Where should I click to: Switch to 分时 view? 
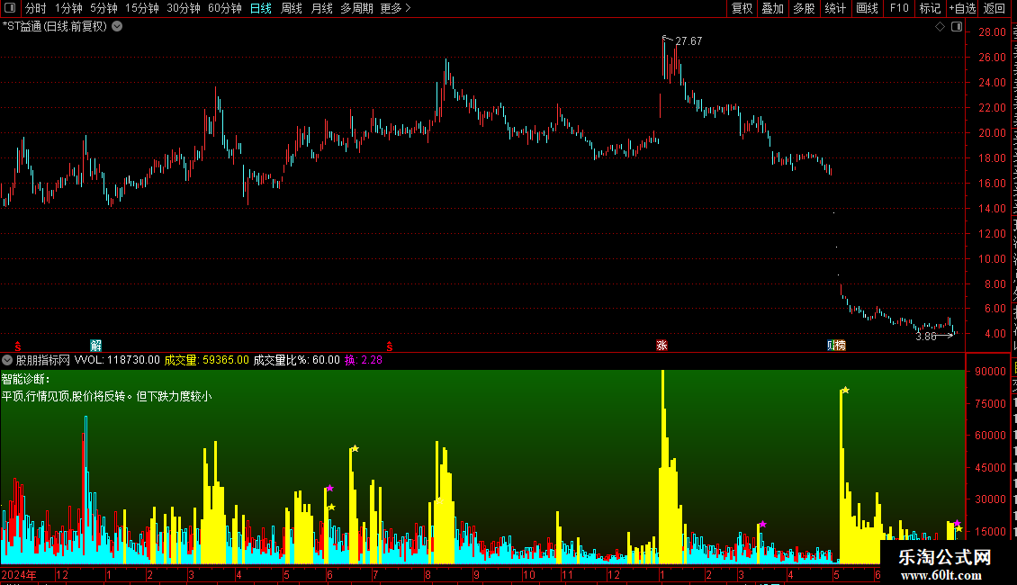[x=36, y=8]
